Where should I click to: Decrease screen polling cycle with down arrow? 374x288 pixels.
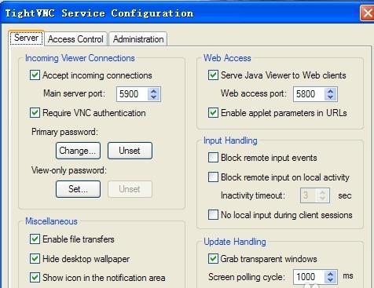pos(331,280)
